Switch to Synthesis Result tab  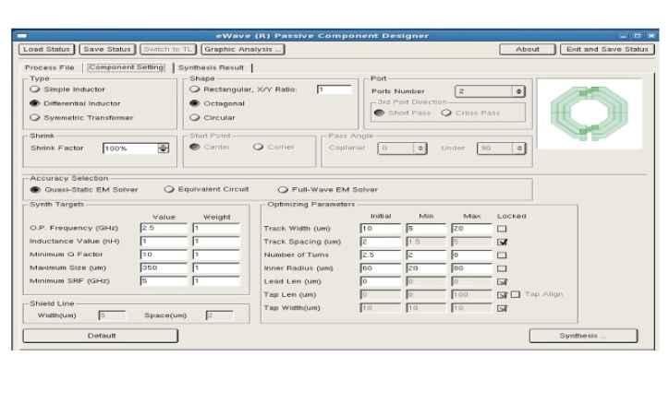212,67
